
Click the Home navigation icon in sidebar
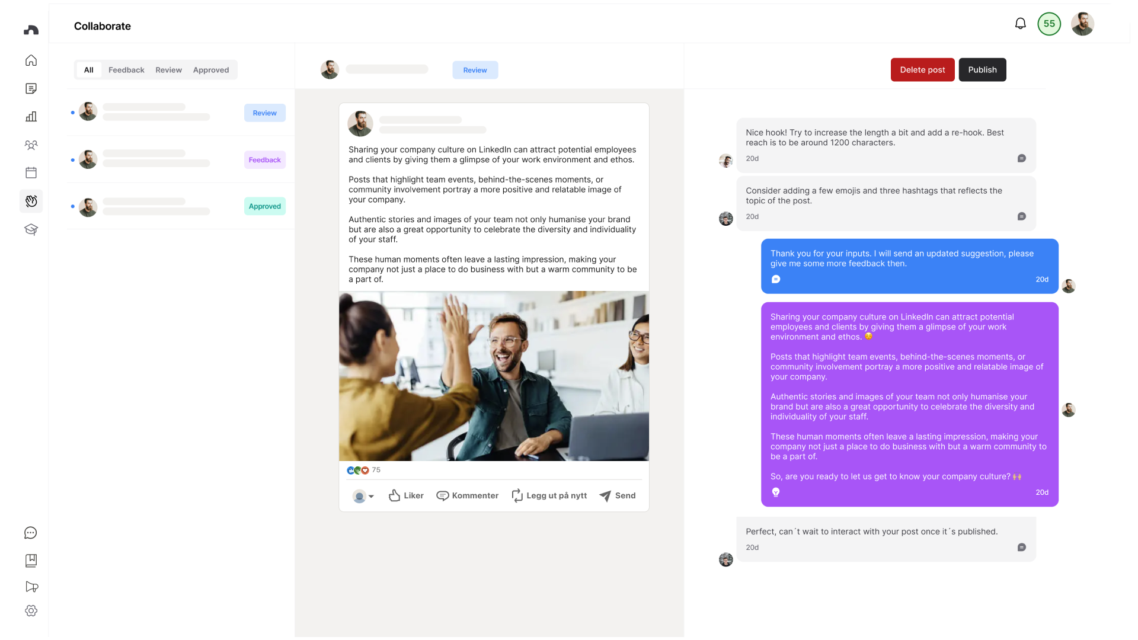pyautogui.click(x=31, y=60)
